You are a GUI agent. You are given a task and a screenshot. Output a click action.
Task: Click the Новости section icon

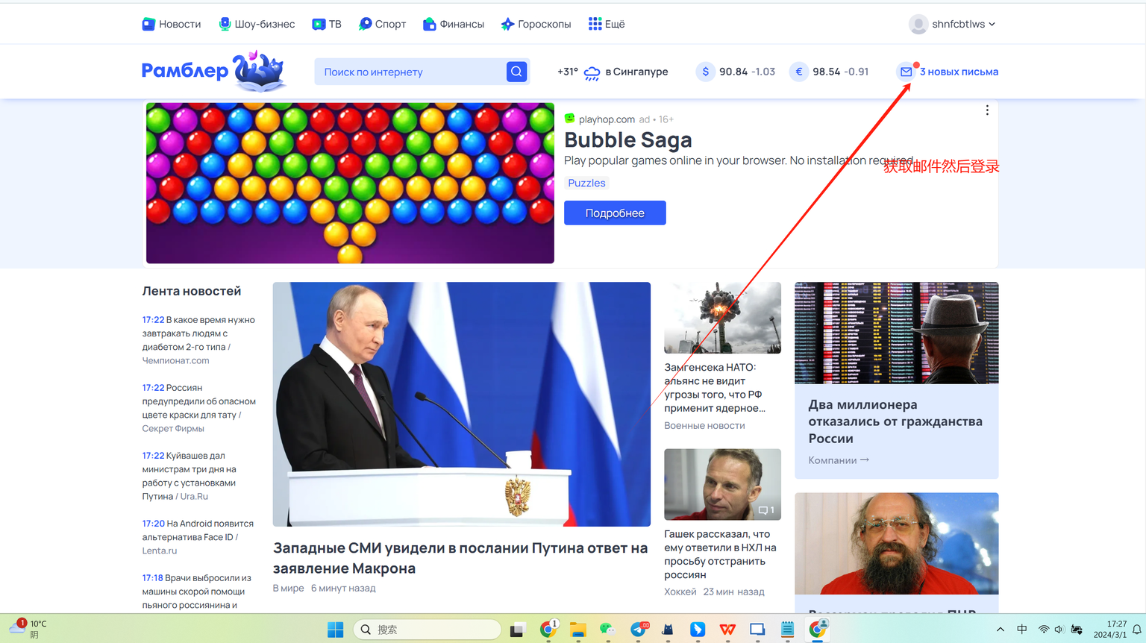click(x=148, y=23)
